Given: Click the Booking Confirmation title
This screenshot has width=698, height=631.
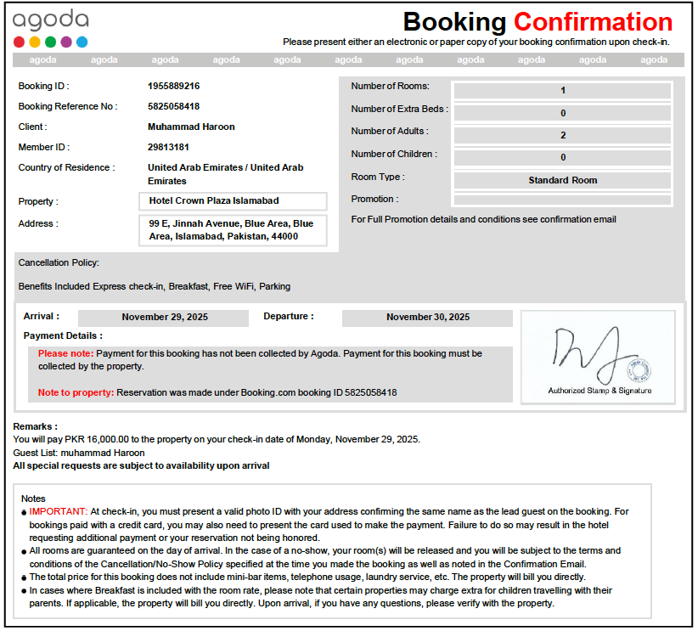Looking at the screenshot, I should 538,22.
